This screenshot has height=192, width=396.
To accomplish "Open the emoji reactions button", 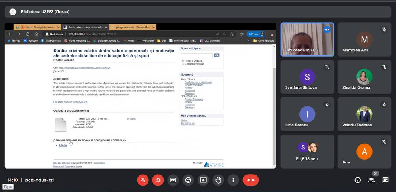I will (188, 180).
